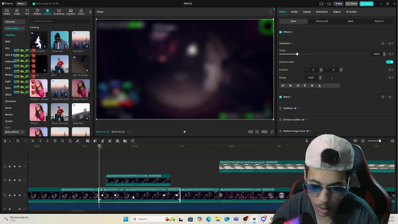Reset Transform with circular arrow
398x224 pixels.
383,44
